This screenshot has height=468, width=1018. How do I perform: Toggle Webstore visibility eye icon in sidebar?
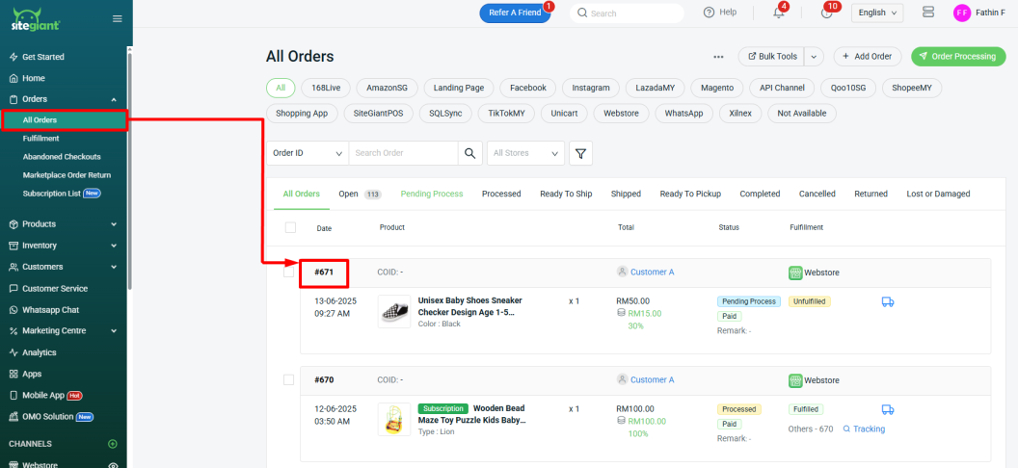pos(113,465)
